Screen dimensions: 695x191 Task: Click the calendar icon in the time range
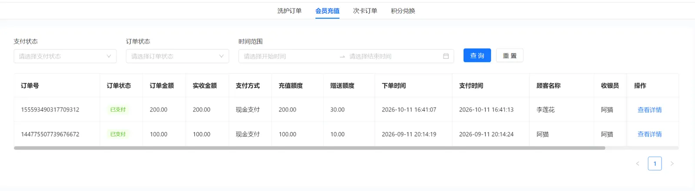pyautogui.click(x=446, y=56)
